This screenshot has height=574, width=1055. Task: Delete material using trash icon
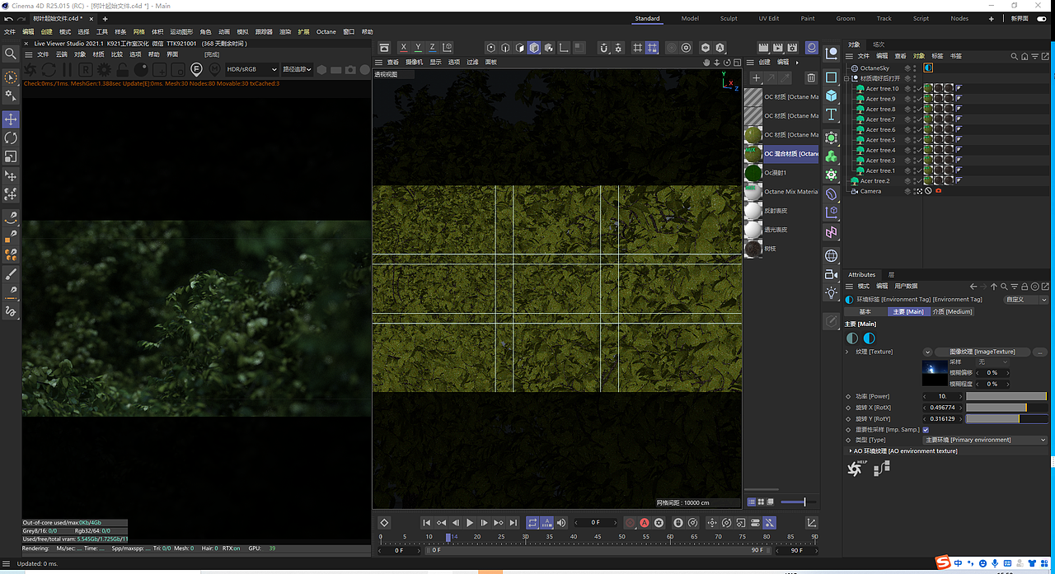[x=811, y=77]
